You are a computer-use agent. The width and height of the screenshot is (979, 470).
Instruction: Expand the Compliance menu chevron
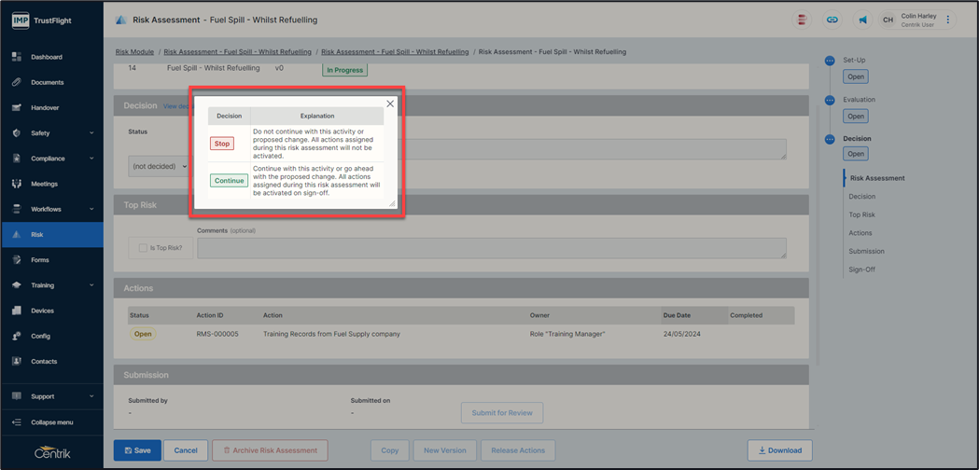pyautogui.click(x=91, y=159)
